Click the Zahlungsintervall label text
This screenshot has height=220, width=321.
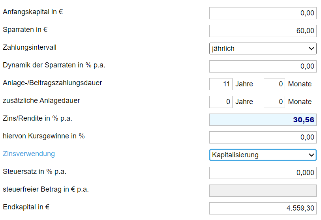tap(30, 47)
